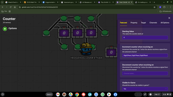This screenshot has height=97, width=173.
Task: Select the top-right green button device
Action: click(91, 19)
